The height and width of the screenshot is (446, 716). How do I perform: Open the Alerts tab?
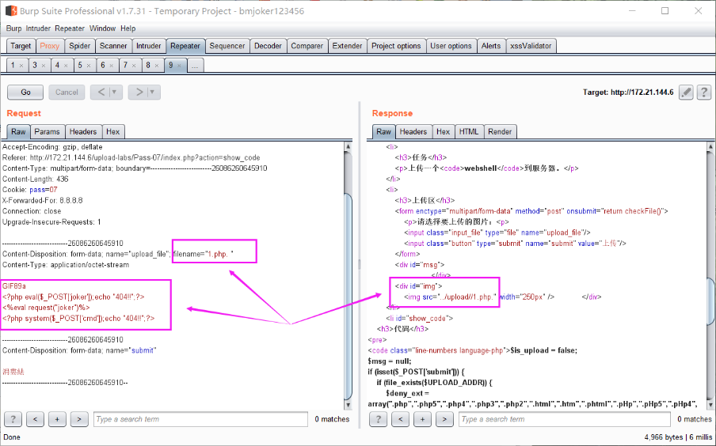pos(491,46)
